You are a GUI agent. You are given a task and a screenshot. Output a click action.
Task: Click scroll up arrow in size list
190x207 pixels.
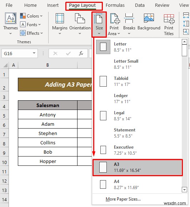[x=185, y=42]
